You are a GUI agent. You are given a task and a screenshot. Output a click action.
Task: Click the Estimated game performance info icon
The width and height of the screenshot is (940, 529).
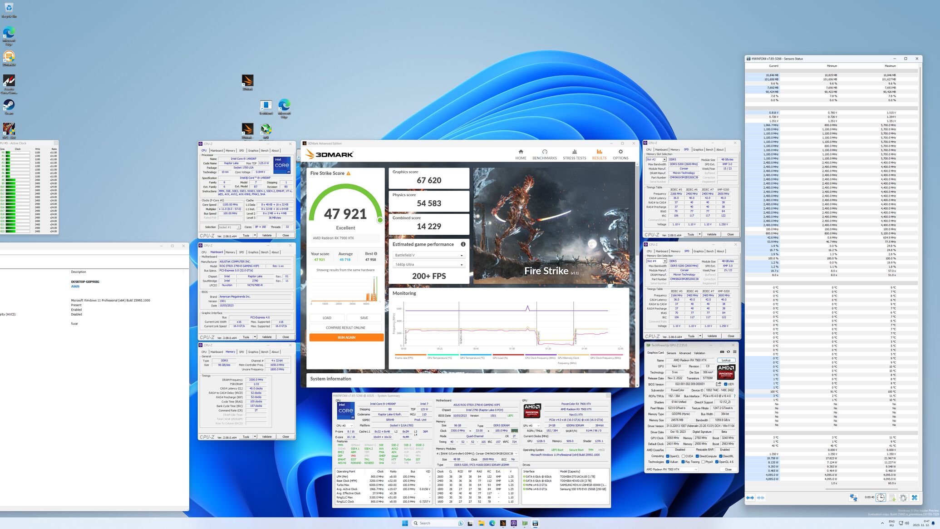pyautogui.click(x=463, y=244)
